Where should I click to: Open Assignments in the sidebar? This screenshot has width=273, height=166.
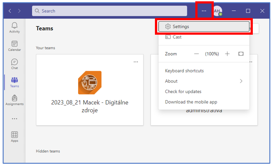(14, 100)
